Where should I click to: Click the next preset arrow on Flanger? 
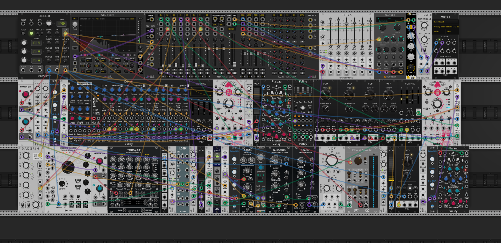tap(402, 19)
